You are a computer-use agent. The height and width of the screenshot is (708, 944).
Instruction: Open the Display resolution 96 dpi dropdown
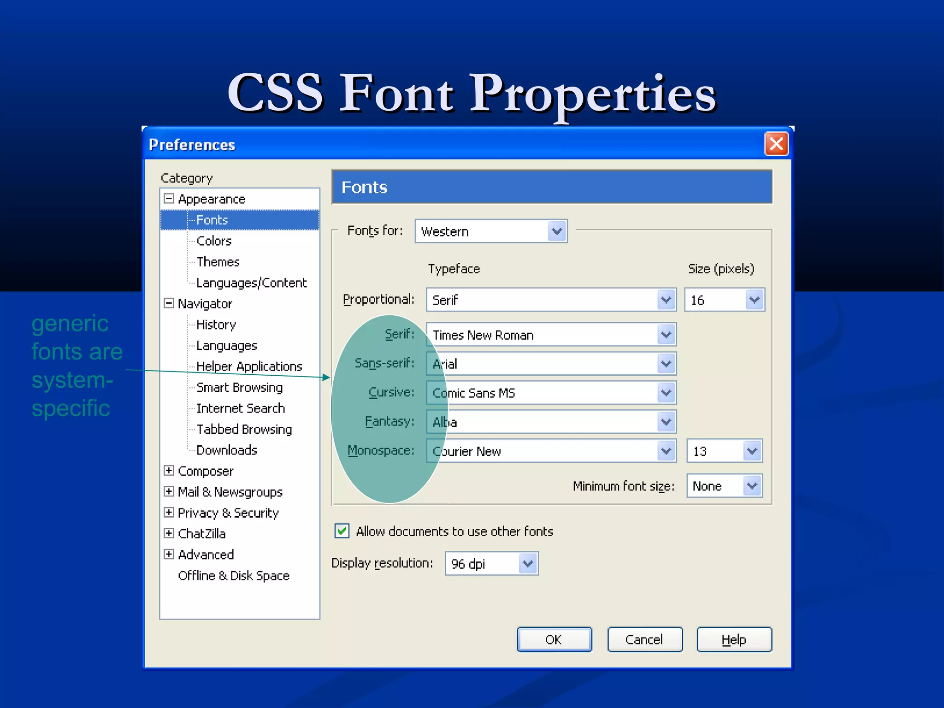pos(528,564)
